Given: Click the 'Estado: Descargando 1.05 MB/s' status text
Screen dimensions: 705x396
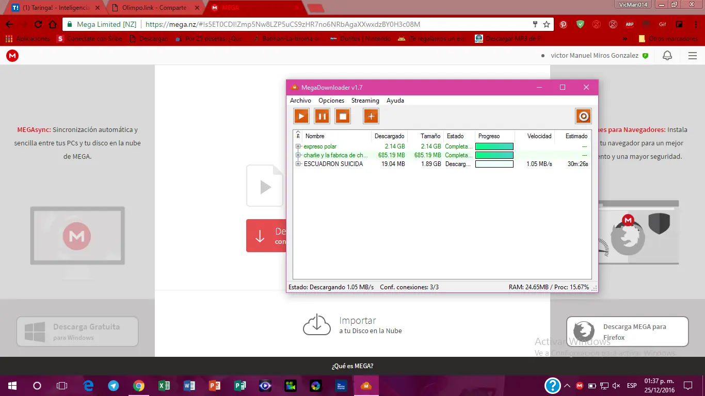Looking at the screenshot, I should click(x=331, y=287).
